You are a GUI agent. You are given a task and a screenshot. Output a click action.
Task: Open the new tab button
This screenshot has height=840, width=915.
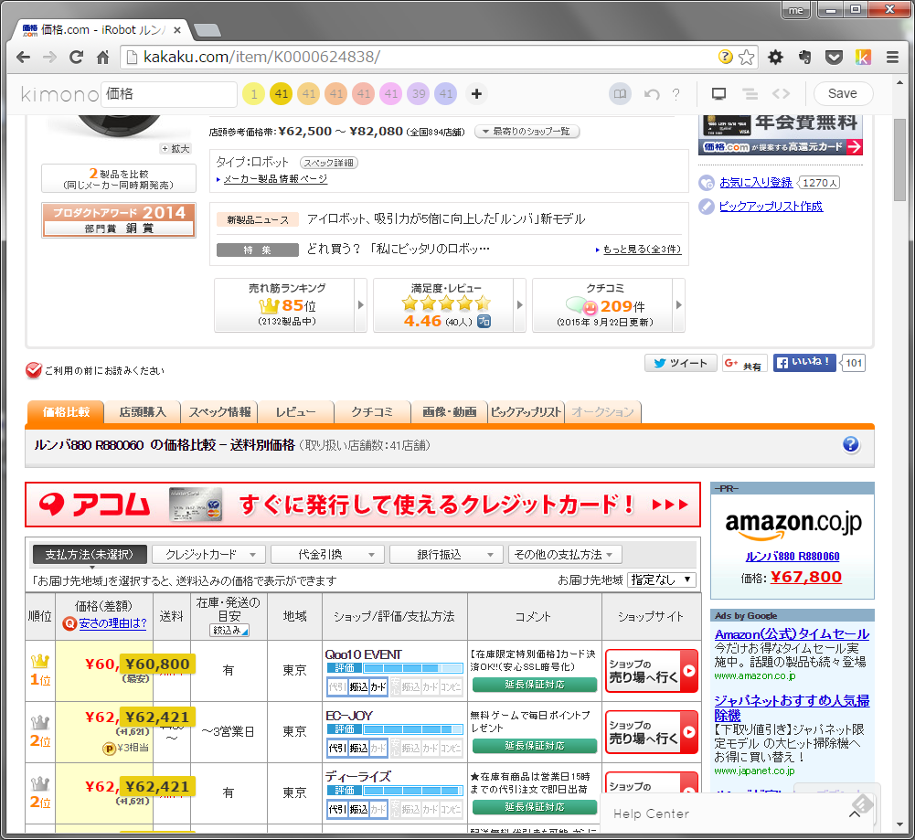(x=207, y=30)
